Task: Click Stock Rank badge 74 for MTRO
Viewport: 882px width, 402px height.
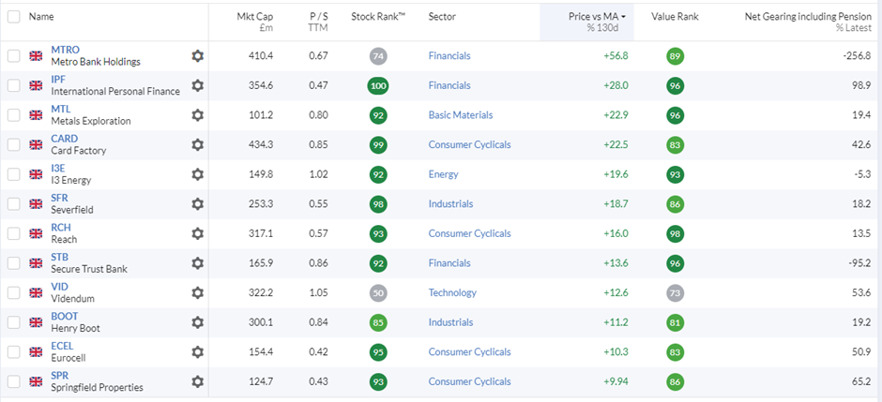Action: tap(378, 55)
